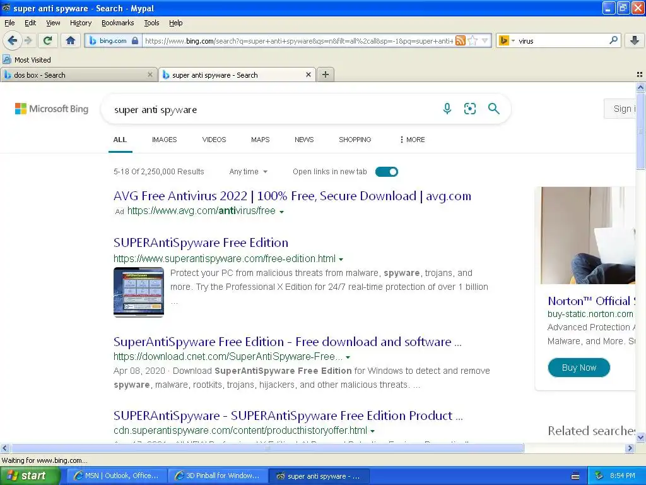The width and height of the screenshot is (646, 485).
Task: Expand cdn.superantispyware.com URL arrow
Action: 372,431
